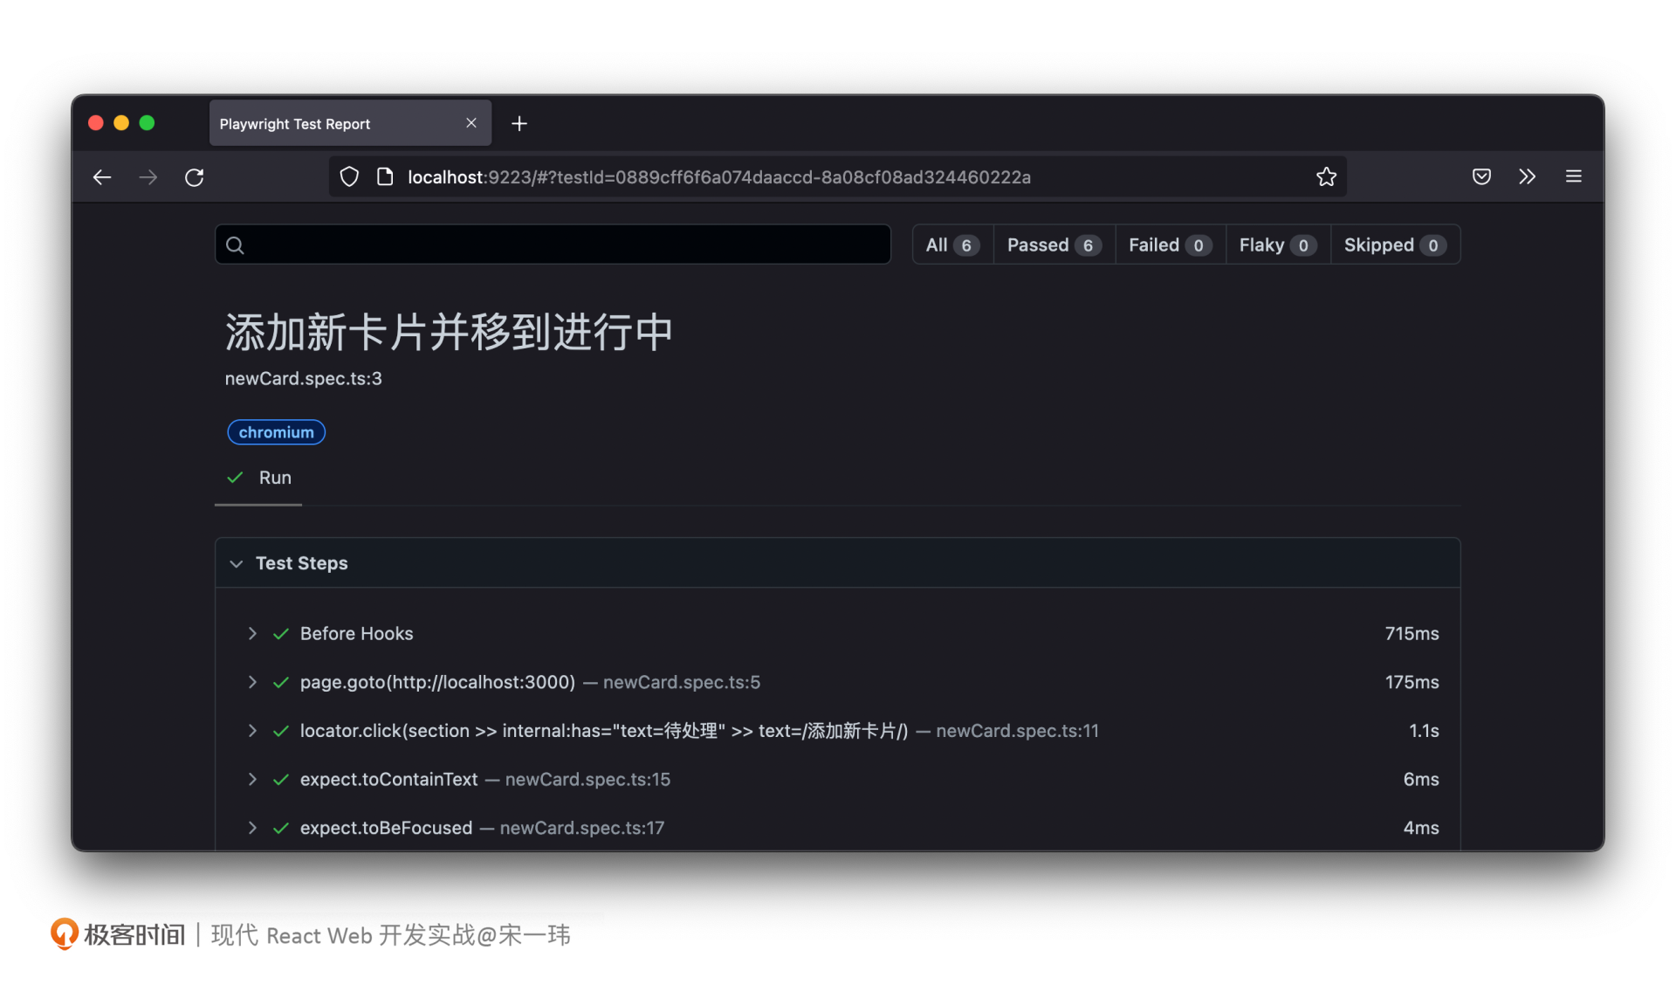Filter by Passed tests

pos(1054,245)
